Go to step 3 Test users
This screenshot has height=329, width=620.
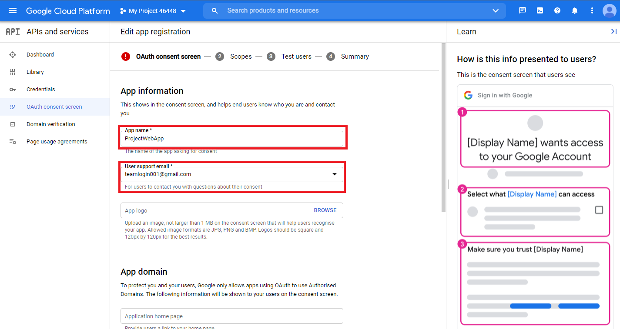[289, 56]
